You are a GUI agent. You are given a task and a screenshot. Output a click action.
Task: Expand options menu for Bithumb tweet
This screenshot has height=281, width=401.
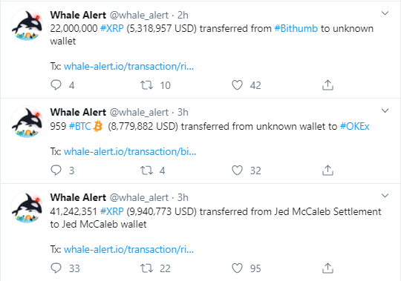click(x=385, y=13)
